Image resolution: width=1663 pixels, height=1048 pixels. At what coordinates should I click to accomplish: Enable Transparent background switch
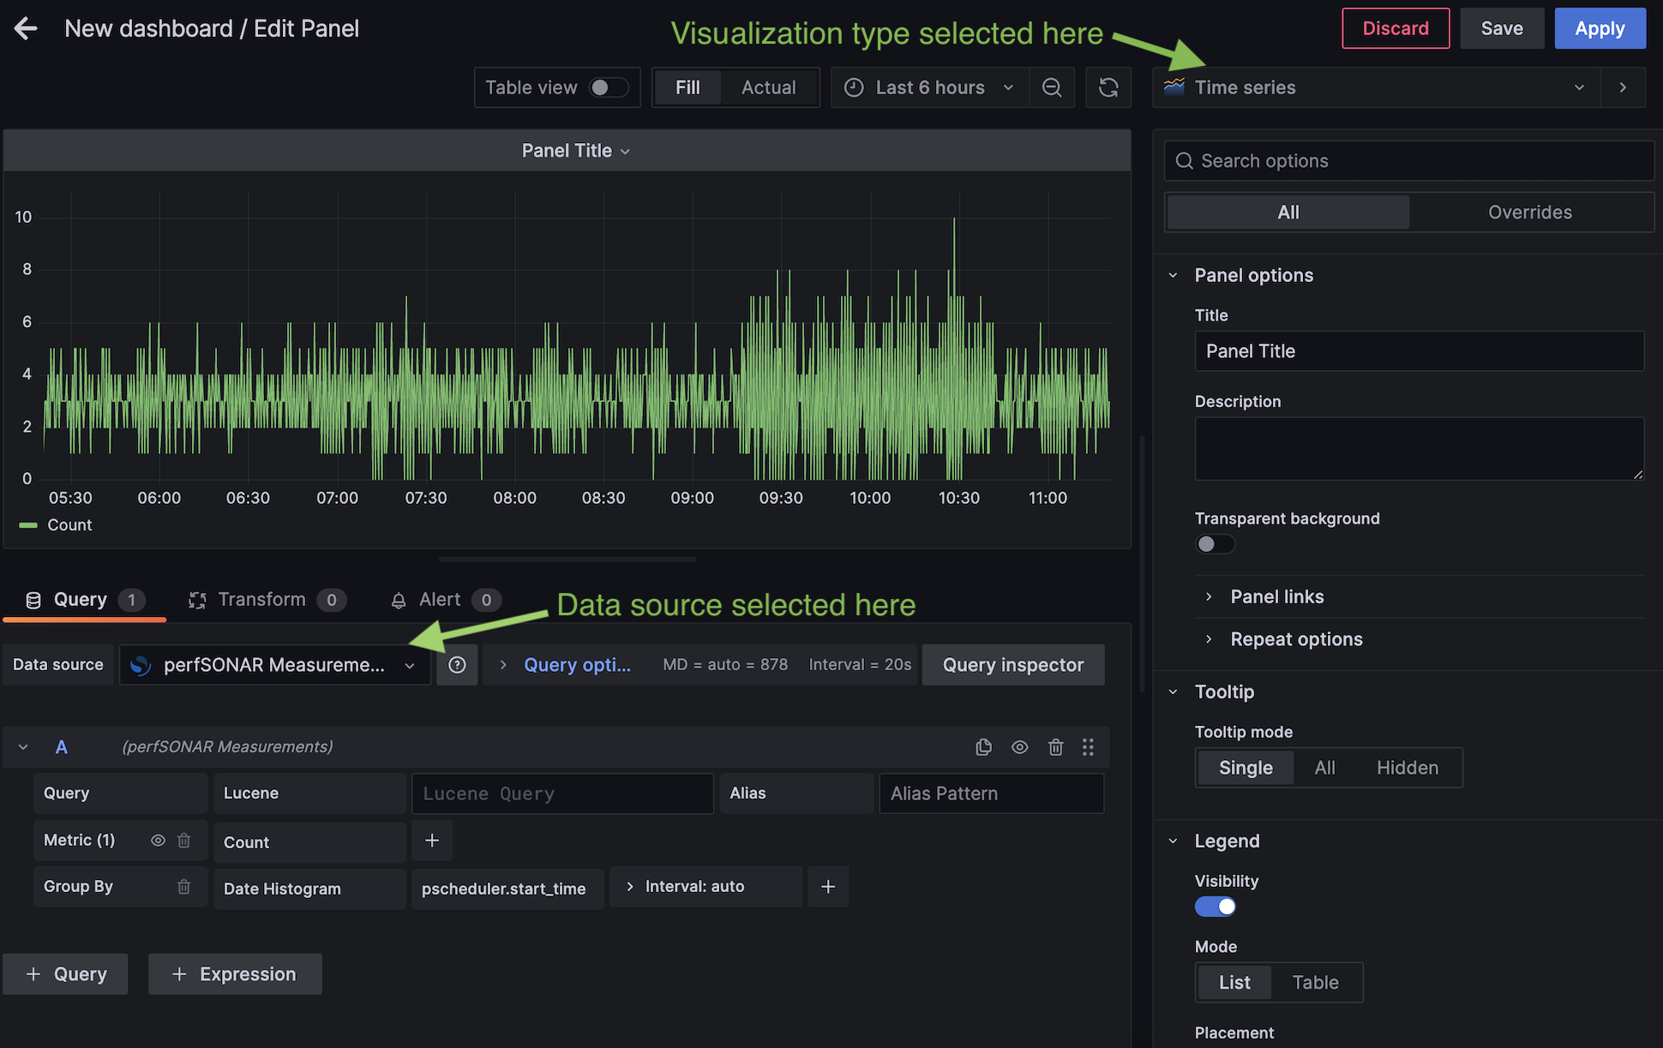point(1215,544)
